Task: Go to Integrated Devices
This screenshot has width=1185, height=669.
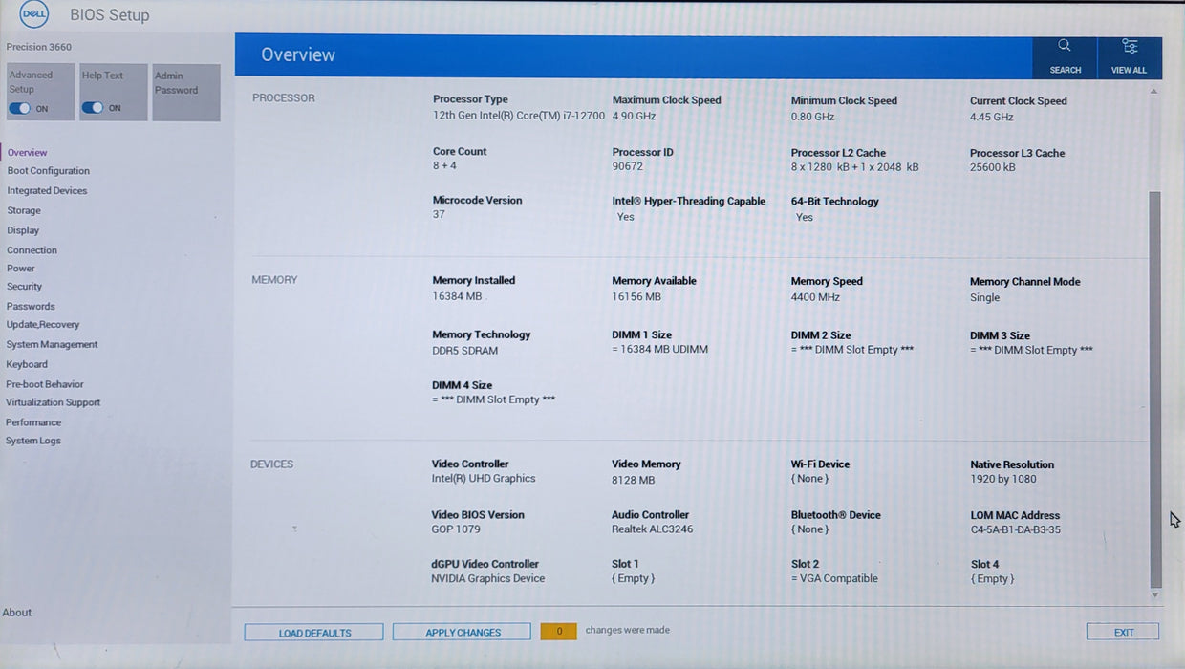Action: tap(47, 191)
